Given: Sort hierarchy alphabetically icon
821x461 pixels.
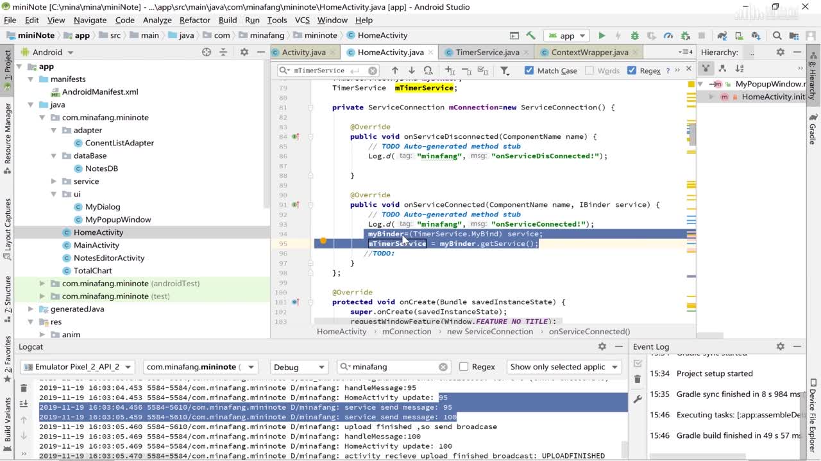Looking at the screenshot, I should [740, 68].
